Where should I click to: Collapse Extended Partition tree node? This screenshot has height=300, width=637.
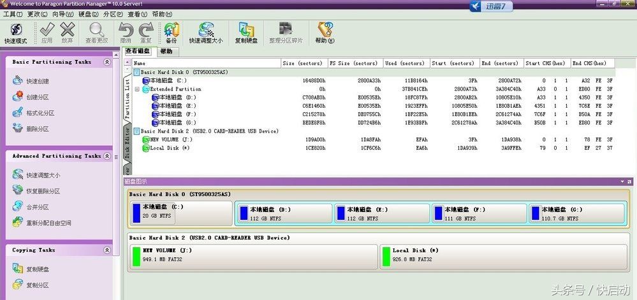(137, 89)
